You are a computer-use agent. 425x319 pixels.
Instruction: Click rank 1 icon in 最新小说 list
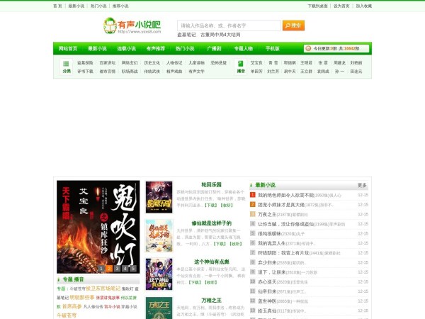click(x=253, y=195)
